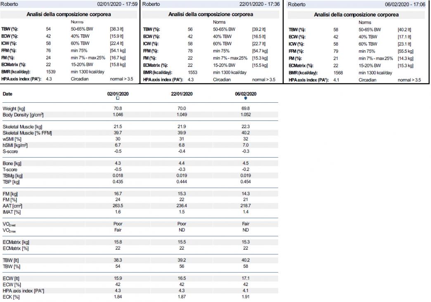Click the AAT [cm²] row label
Viewport: 431px width, 302px height.
pyautogui.click(x=12, y=205)
